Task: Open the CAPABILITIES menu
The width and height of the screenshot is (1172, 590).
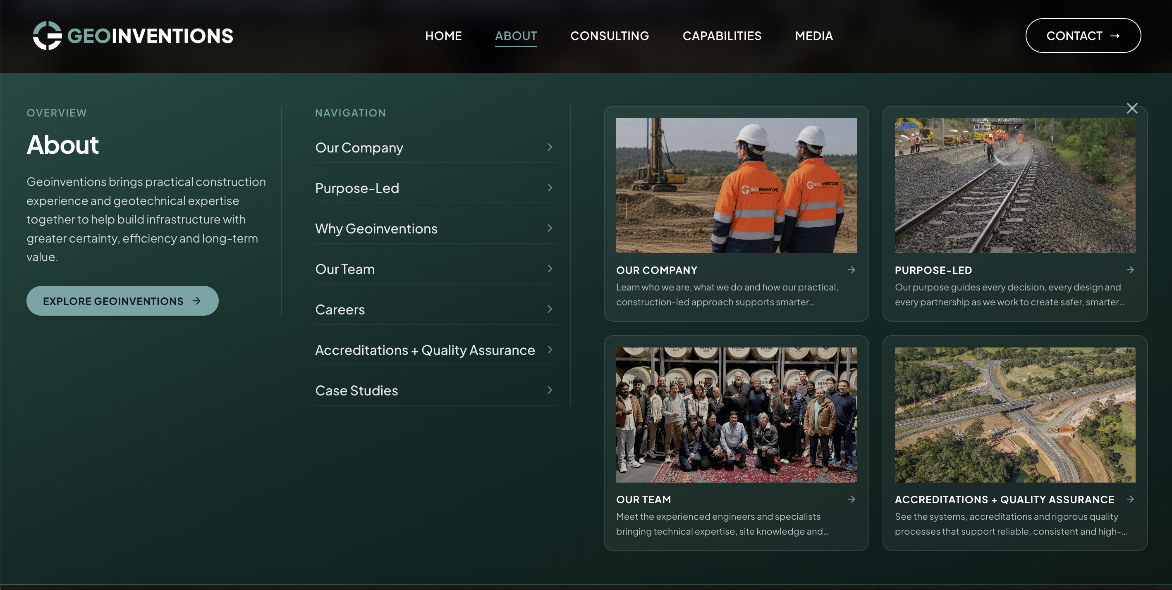Action: click(722, 36)
